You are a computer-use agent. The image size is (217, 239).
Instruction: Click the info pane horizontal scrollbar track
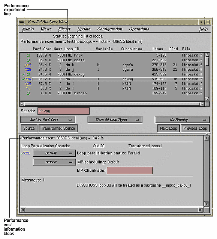[x=111, y=210]
